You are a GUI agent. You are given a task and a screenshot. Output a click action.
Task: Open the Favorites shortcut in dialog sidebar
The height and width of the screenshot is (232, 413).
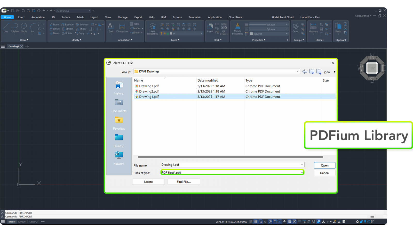tap(119, 123)
